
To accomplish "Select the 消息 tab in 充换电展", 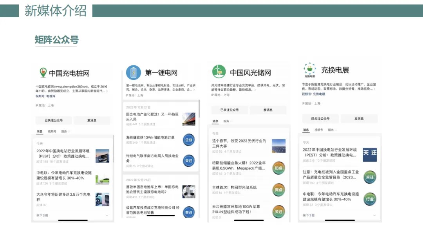I will [x=306, y=130].
